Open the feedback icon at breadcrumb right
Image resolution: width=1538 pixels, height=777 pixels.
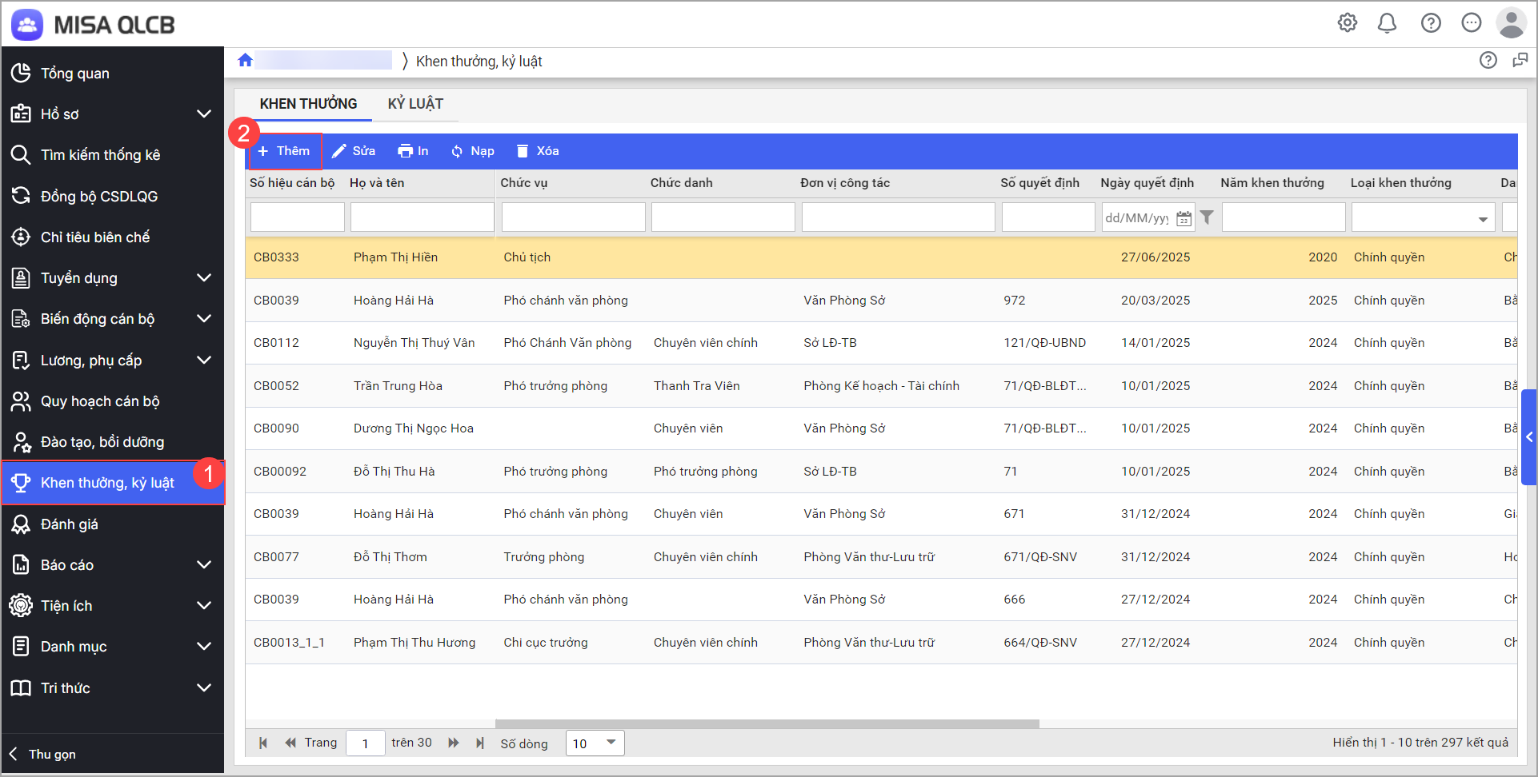1520,60
